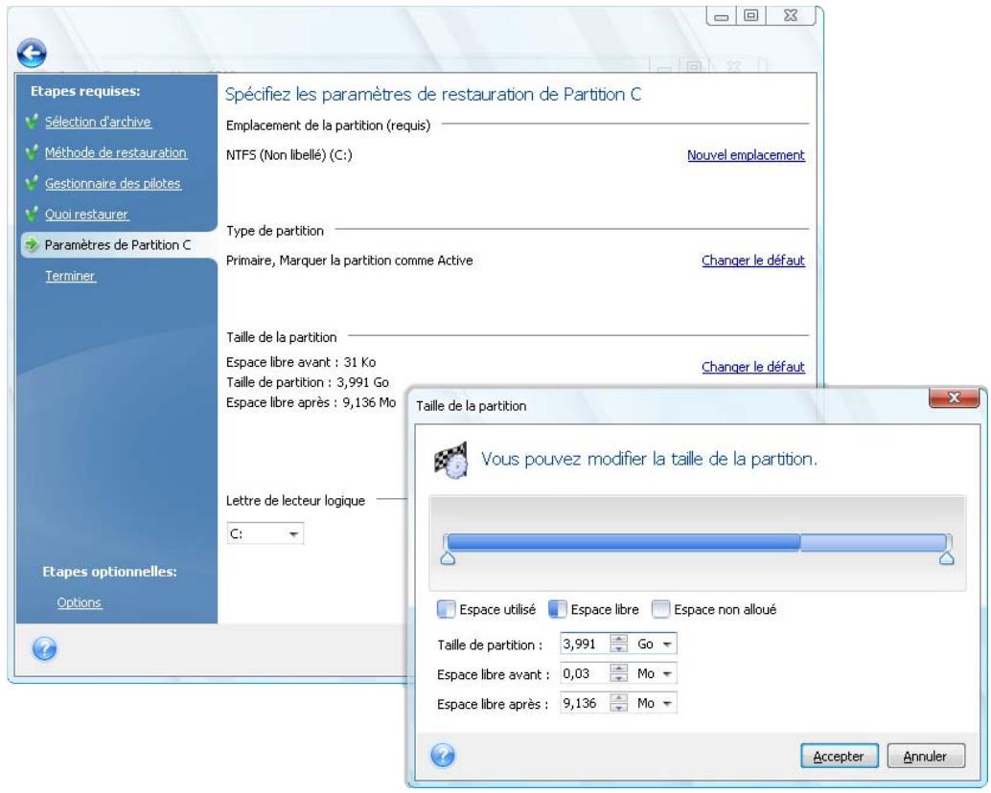This screenshot has height=793, width=991.
Task: Click the green check beside Gestionnaire des pilotes
Action: (32, 183)
